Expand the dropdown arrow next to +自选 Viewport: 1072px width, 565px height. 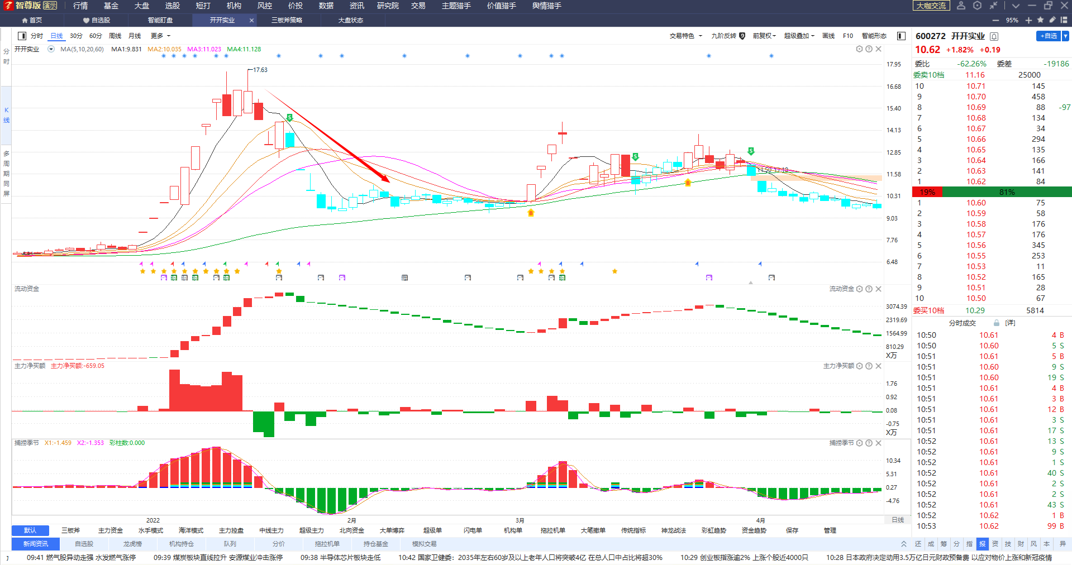[1065, 36]
